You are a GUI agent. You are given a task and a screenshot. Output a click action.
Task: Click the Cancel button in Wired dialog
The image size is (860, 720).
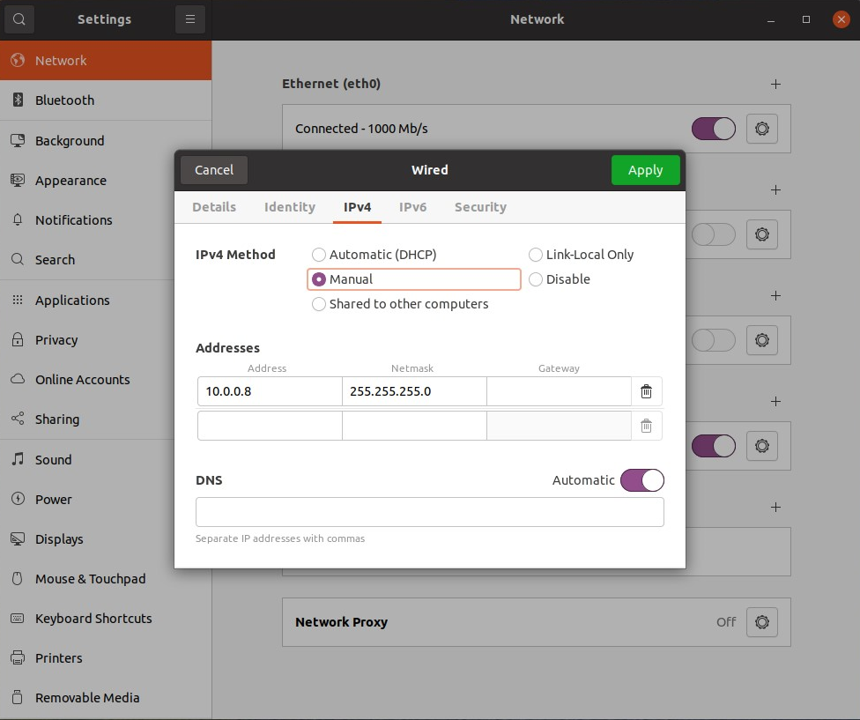click(x=214, y=170)
